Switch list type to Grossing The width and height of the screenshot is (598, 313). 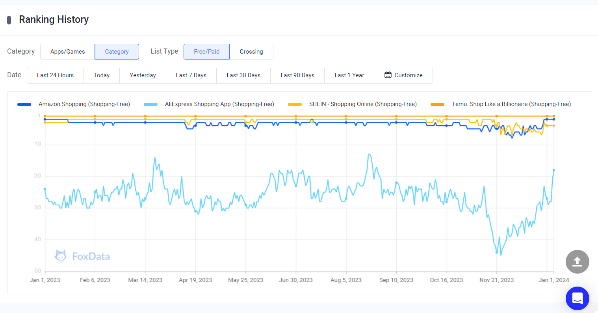251,52
